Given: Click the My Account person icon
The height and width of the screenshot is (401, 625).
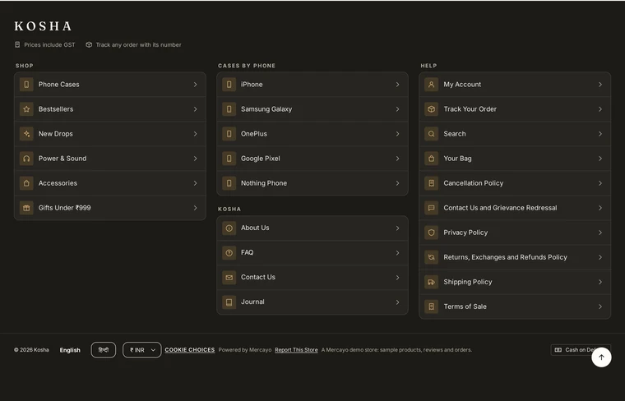Looking at the screenshot, I should (431, 85).
